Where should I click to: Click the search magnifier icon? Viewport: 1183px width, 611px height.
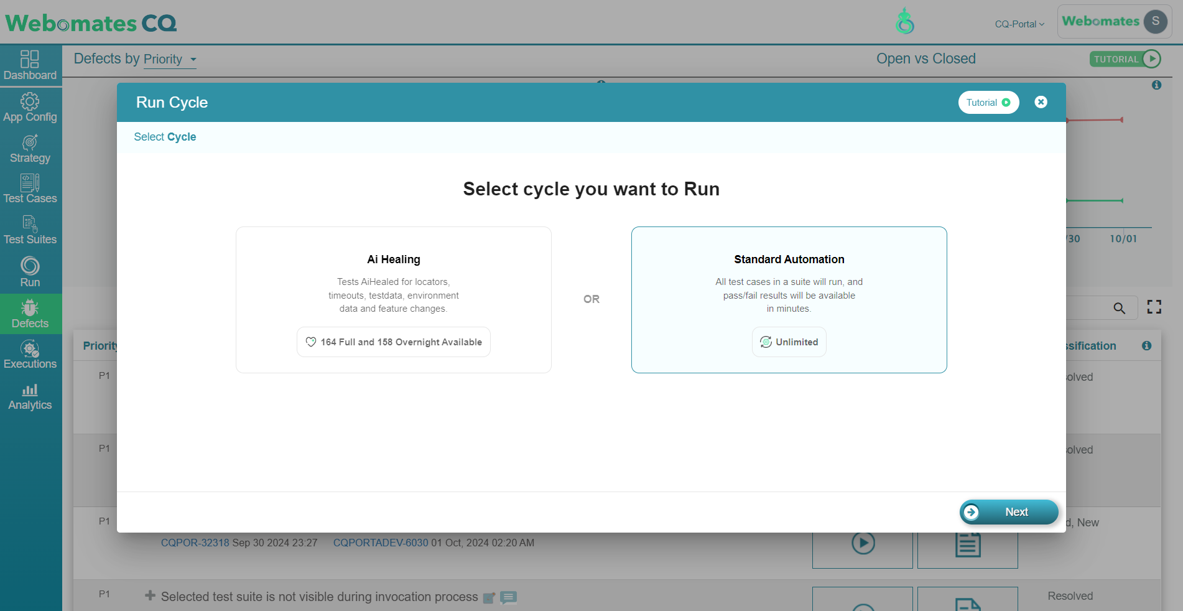[1119, 308]
